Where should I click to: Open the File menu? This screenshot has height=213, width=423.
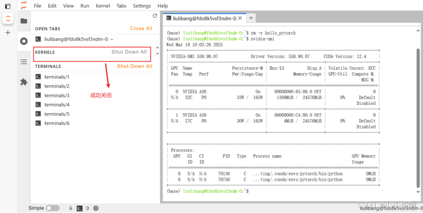point(37,6)
